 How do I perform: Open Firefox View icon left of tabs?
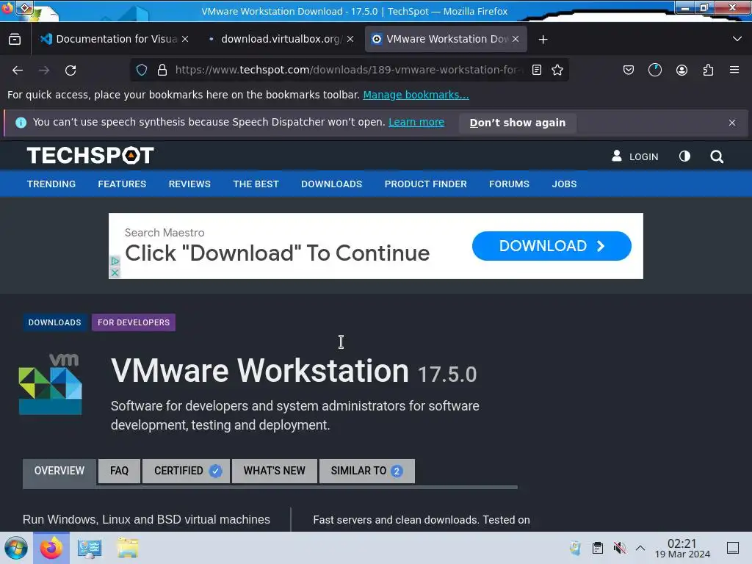point(15,40)
